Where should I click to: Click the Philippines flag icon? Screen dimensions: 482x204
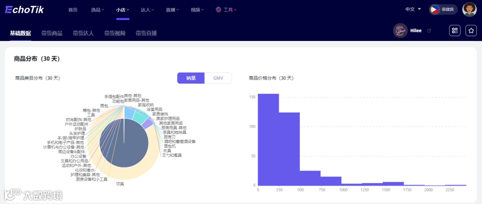[435, 9]
